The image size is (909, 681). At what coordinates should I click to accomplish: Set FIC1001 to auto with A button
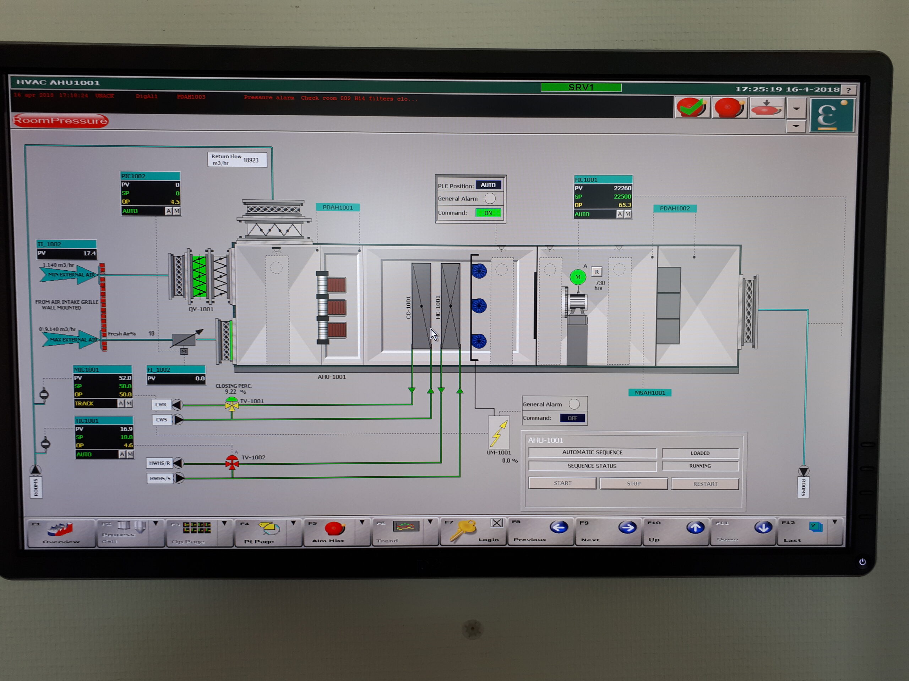(620, 214)
